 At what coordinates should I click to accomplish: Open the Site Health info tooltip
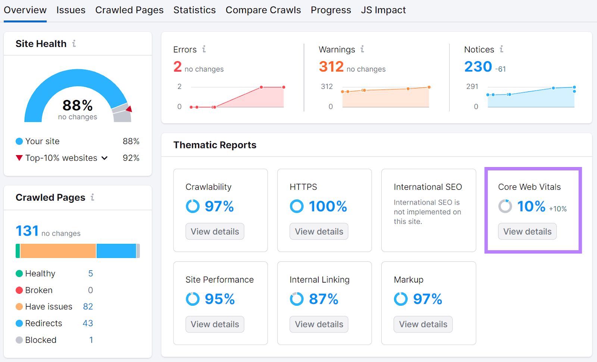pos(74,43)
